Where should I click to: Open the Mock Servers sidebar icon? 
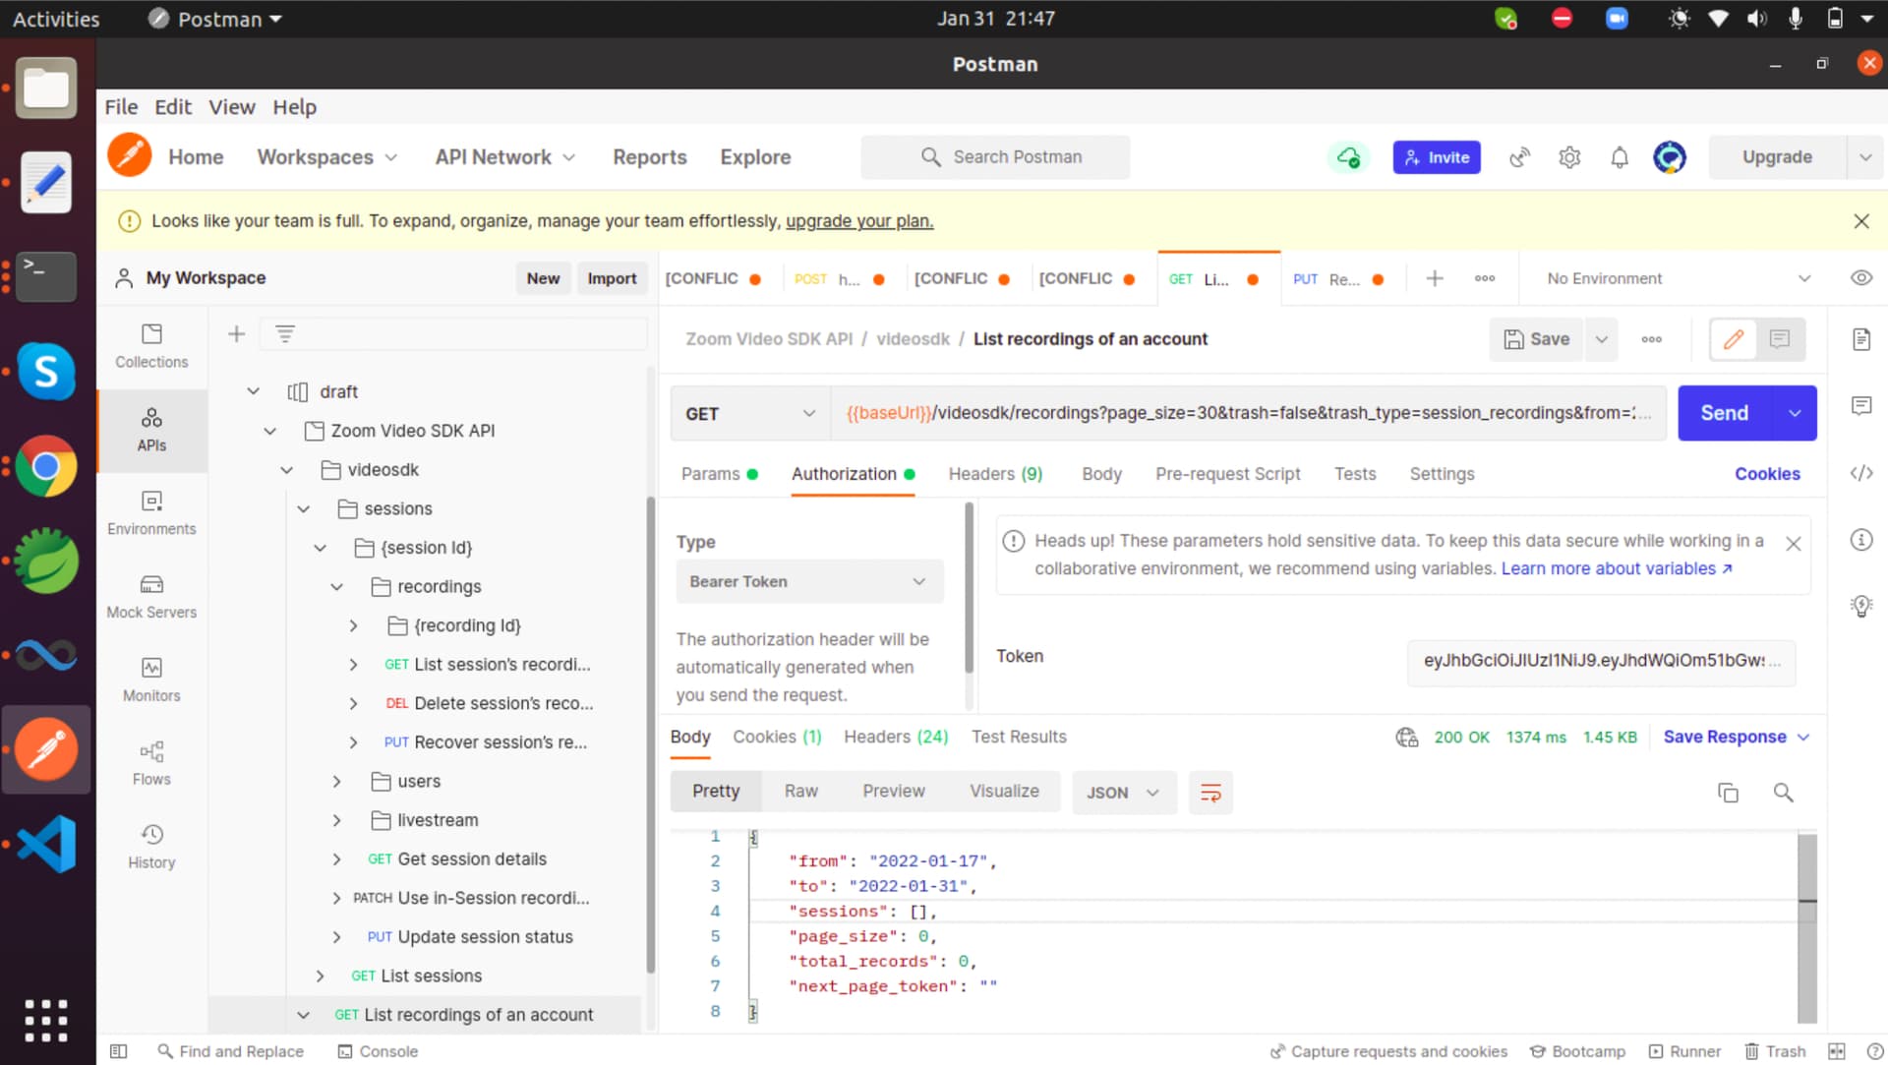[x=151, y=596]
